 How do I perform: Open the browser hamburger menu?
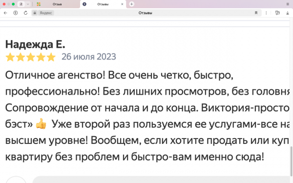pos(288,4)
